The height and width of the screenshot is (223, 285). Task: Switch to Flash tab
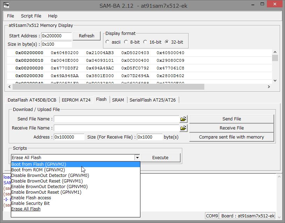coord(101,99)
